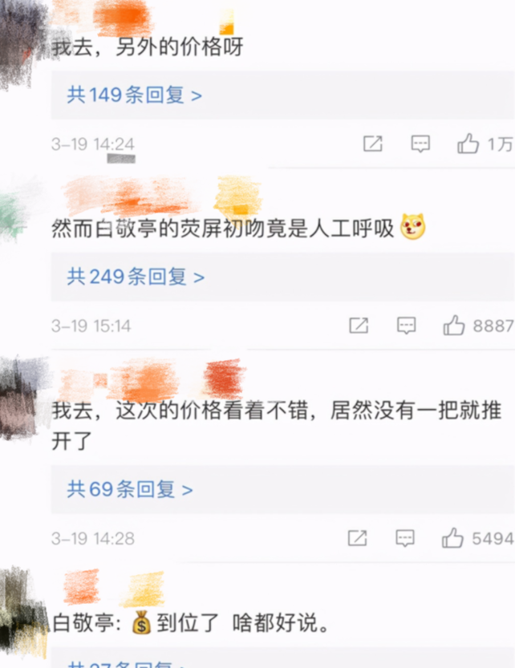The width and height of the screenshot is (515, 668).
Task: Like the comment with 1万 likes
Action: (468, 144)
